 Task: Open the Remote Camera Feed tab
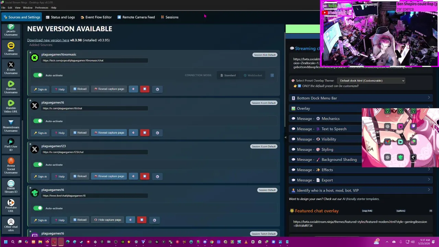click(136, 17)
